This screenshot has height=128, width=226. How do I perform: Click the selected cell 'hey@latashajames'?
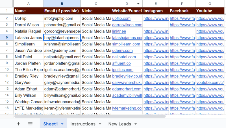coord(62,37)
